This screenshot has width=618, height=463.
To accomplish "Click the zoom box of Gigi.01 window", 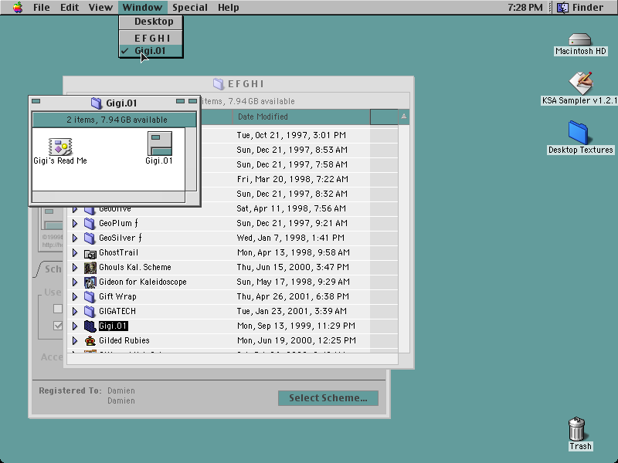I will pos(180,101).
